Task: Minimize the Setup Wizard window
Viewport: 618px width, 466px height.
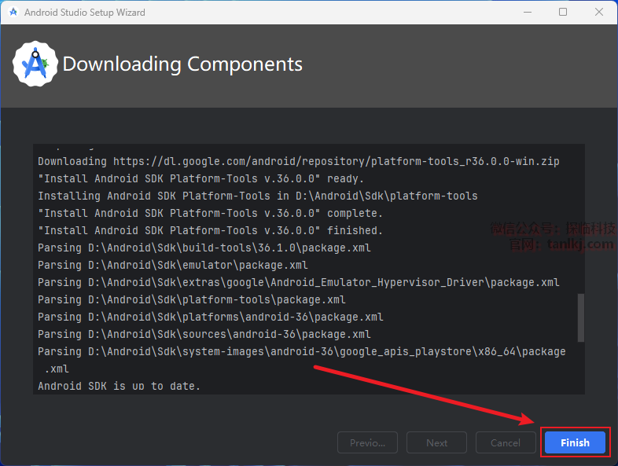Action: 528,13
